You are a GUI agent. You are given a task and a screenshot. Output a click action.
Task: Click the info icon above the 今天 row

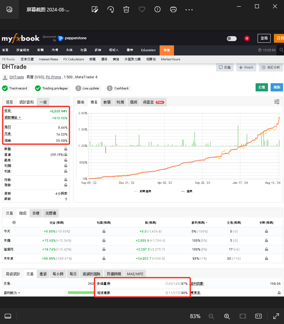tap(14, 223)
